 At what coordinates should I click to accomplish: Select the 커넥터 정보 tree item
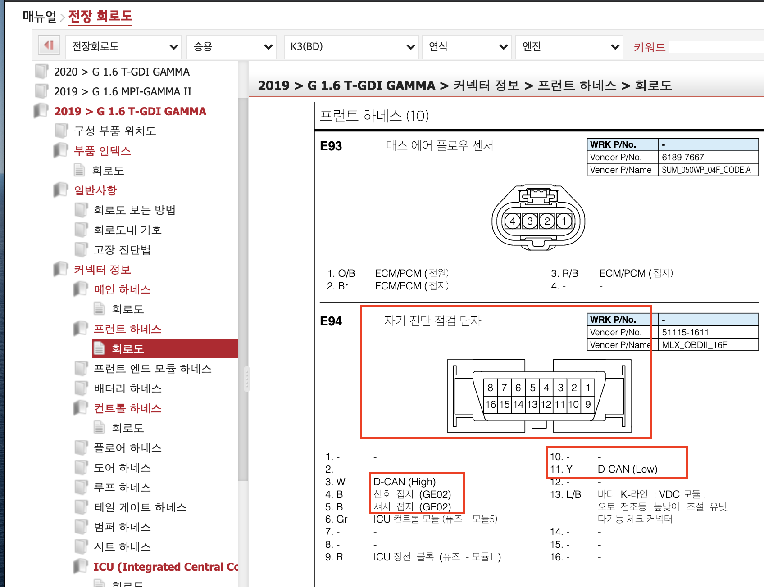(x=102, y=270)
